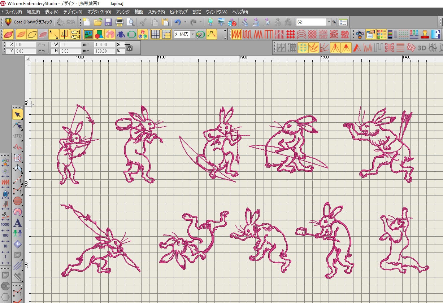Undo the last action
Viewport: 443px width, 303px height.
177,22
